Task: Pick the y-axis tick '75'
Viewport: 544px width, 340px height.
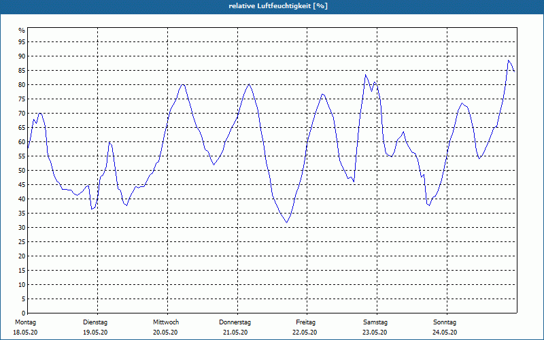Action: point(22,99)
